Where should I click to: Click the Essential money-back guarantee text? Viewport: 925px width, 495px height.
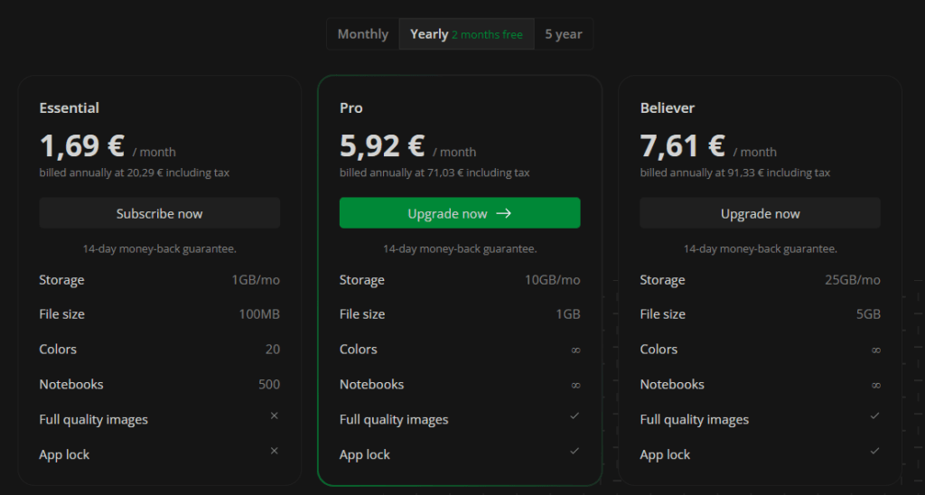tap(159, 249)
